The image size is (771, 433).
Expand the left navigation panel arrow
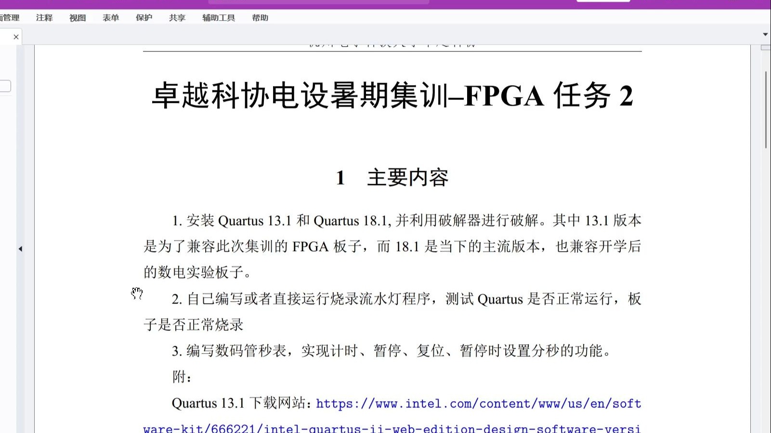tap(20, 249)
